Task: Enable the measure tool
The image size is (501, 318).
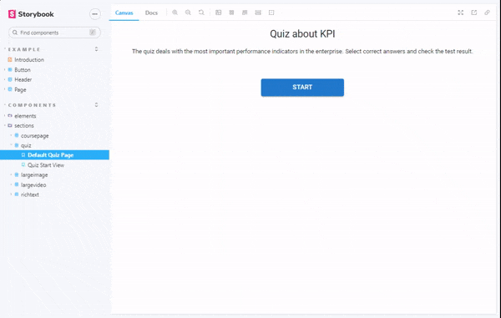Action: pyautogui.click(x=258, y=13)
